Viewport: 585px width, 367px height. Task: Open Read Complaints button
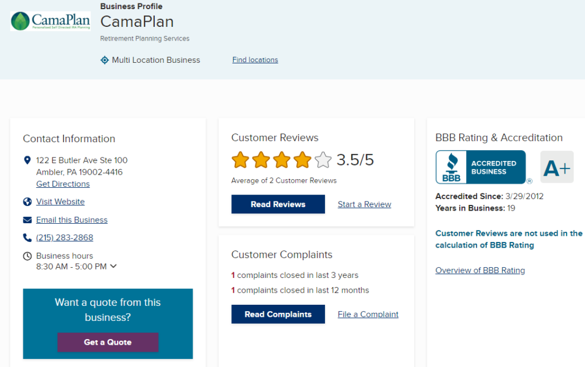click(x=278, y=314)
